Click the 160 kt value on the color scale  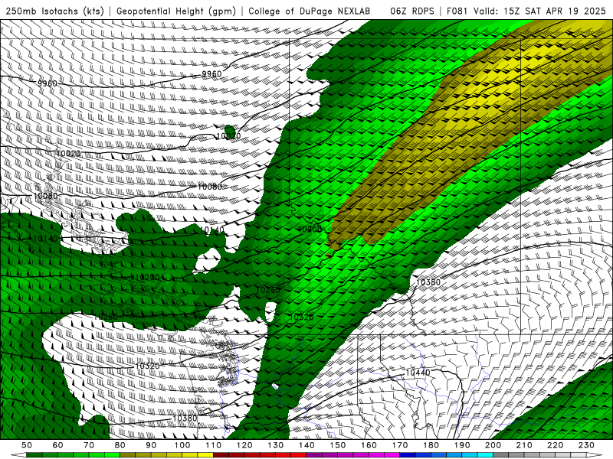point(369,445)
